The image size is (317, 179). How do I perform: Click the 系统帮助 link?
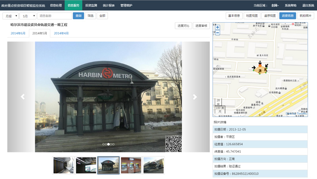coord(290,6)
